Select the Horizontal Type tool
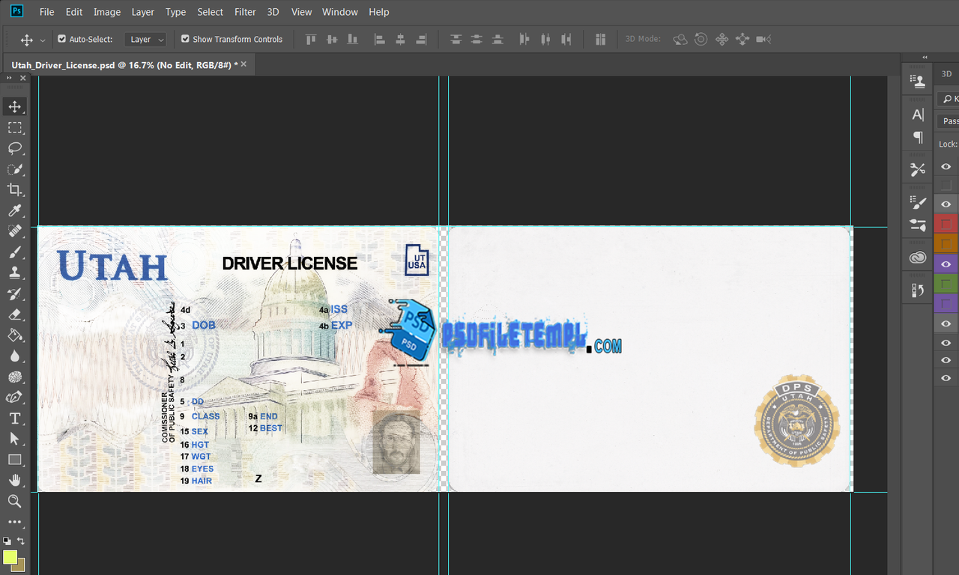Image resolution: width=959 pixels, height=575 pixels. pyautogui.click(x=15, y=418)
